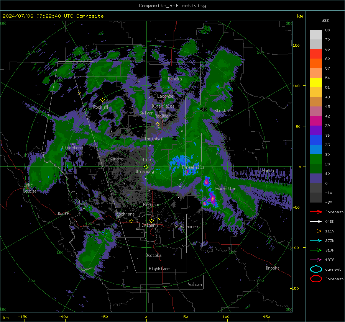Click the Olds city label
345x322 pixels.
(x=146, y=160)
